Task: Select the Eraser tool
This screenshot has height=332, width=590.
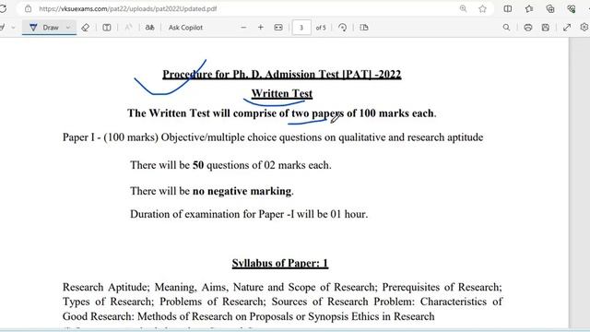Action: (x=86, y=28)
